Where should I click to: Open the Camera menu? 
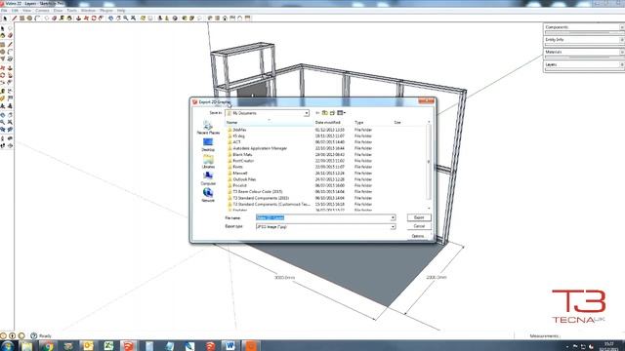pyautogui.click(x=42, y=11)
